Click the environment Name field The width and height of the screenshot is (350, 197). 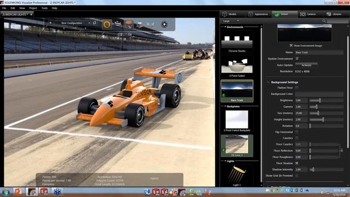click(x=319, y=53)
